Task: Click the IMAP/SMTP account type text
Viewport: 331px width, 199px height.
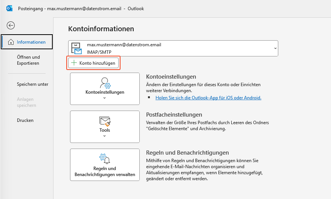Action: tap(99, 52)
